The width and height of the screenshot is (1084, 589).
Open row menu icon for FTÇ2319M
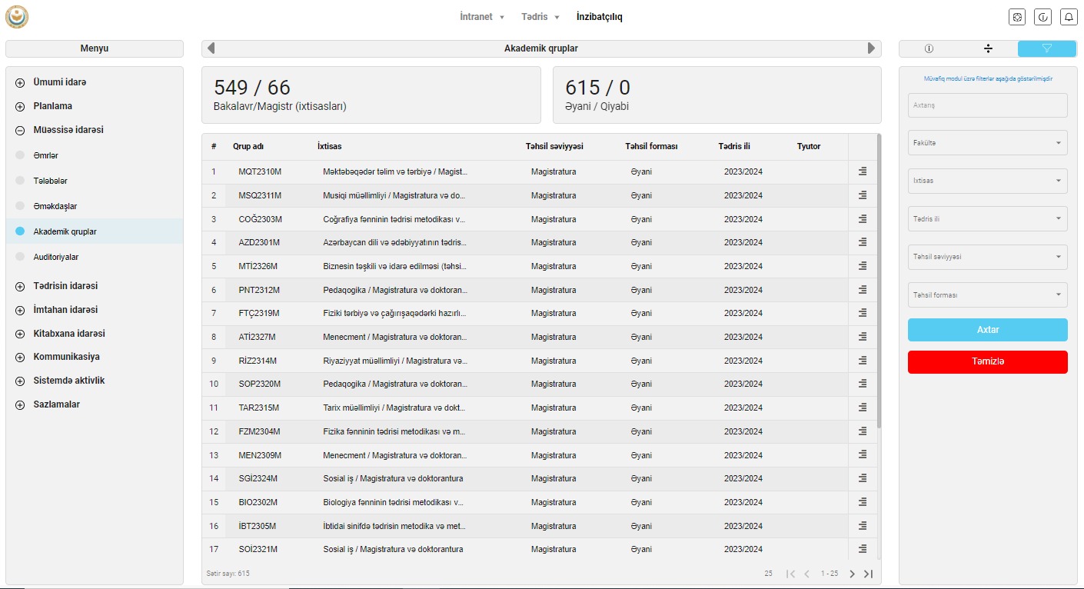pyautogui.click(x=863, y=313)
